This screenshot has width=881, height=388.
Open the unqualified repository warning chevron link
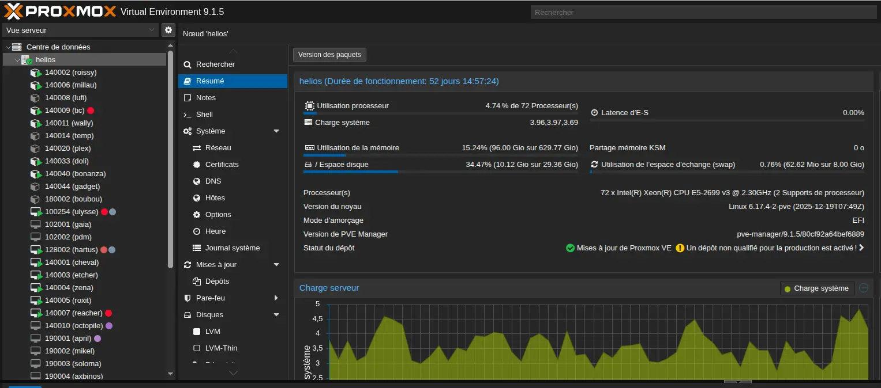click(x=861, y=248)
